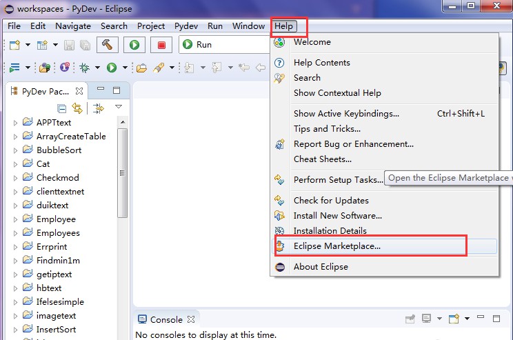The image size is (513, 340).
Task: Expand the BubbleSort project node
Action: click(15, 150)
